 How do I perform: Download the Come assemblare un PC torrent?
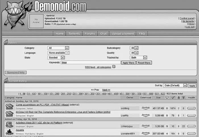point(146,108)
